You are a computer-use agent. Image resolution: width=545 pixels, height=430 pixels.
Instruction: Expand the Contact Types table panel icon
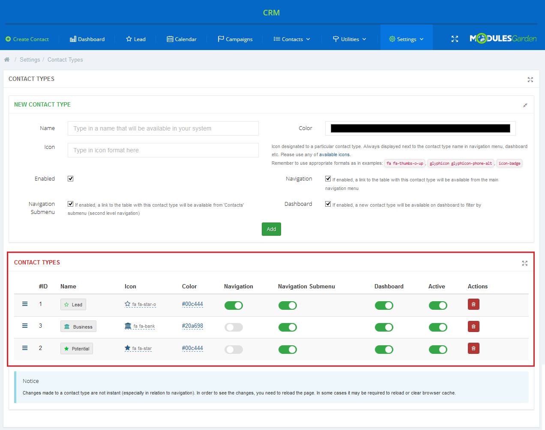(x=524, y=263)
